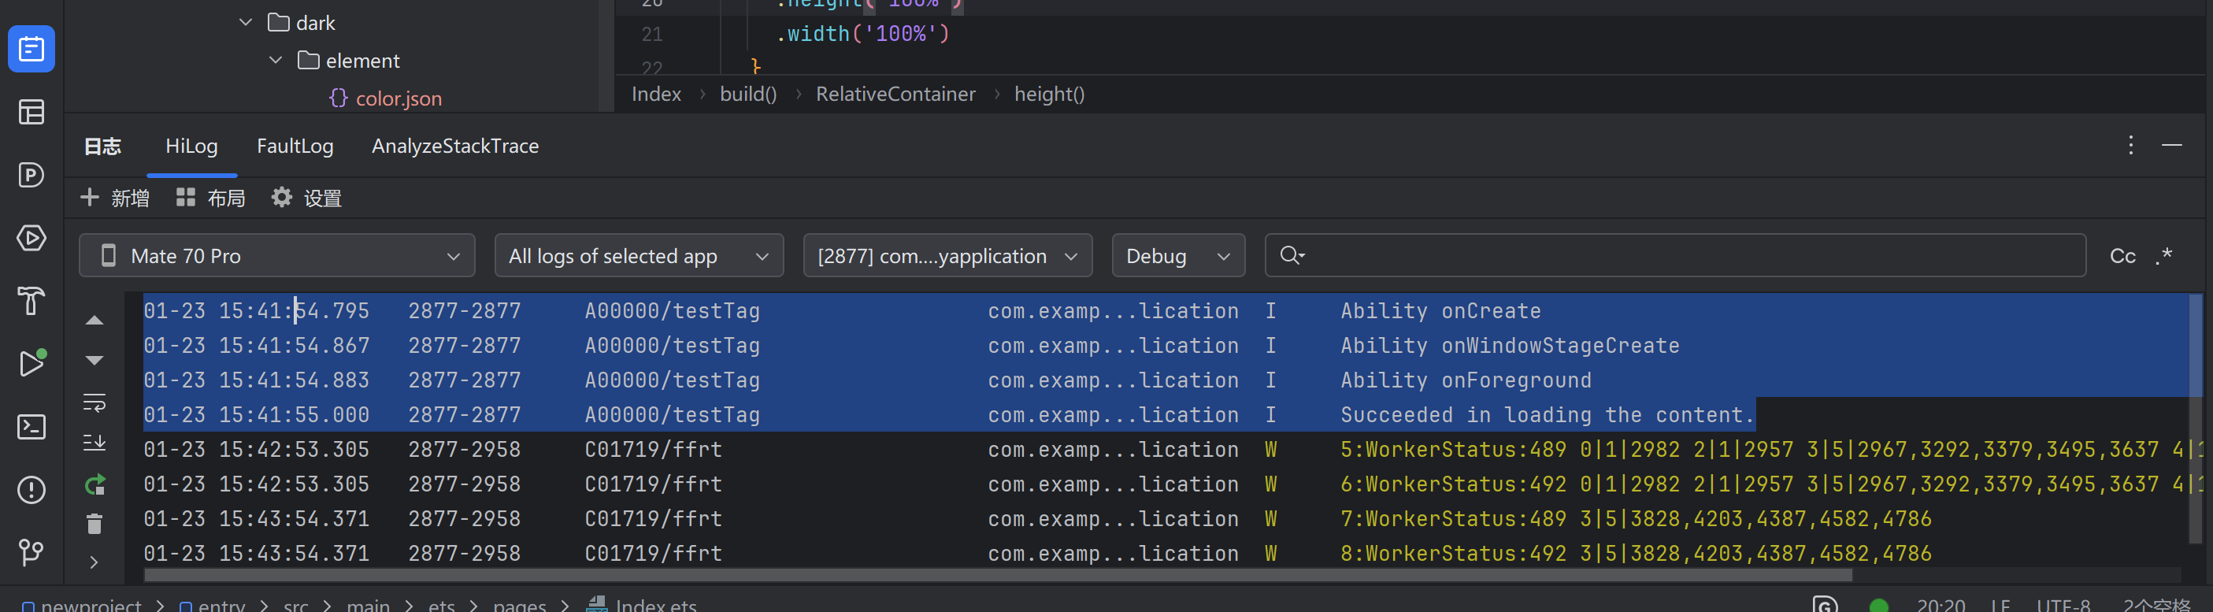Open the Problems exclamation icon in sidebar
Screen dimensions: 2213x612
pyautogui.click(x=32, y=490)
